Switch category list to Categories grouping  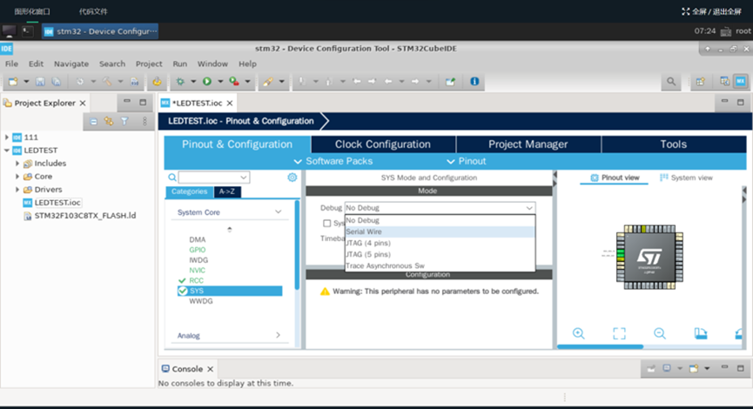[x=189, y=191]
